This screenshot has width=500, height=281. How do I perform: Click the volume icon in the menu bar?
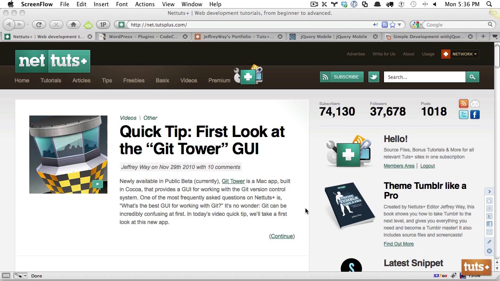click(x=434, y=4)
